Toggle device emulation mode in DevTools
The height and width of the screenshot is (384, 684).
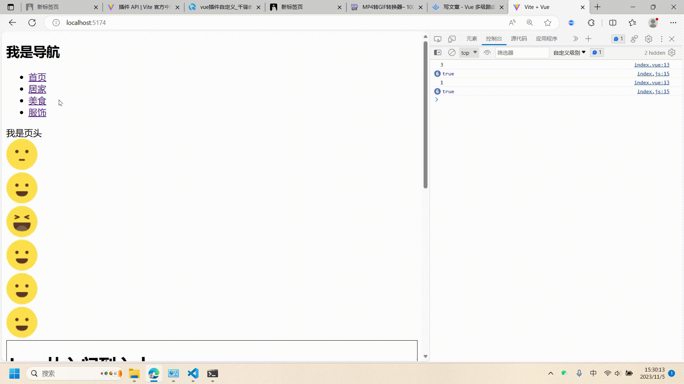(x=452, y=39)
